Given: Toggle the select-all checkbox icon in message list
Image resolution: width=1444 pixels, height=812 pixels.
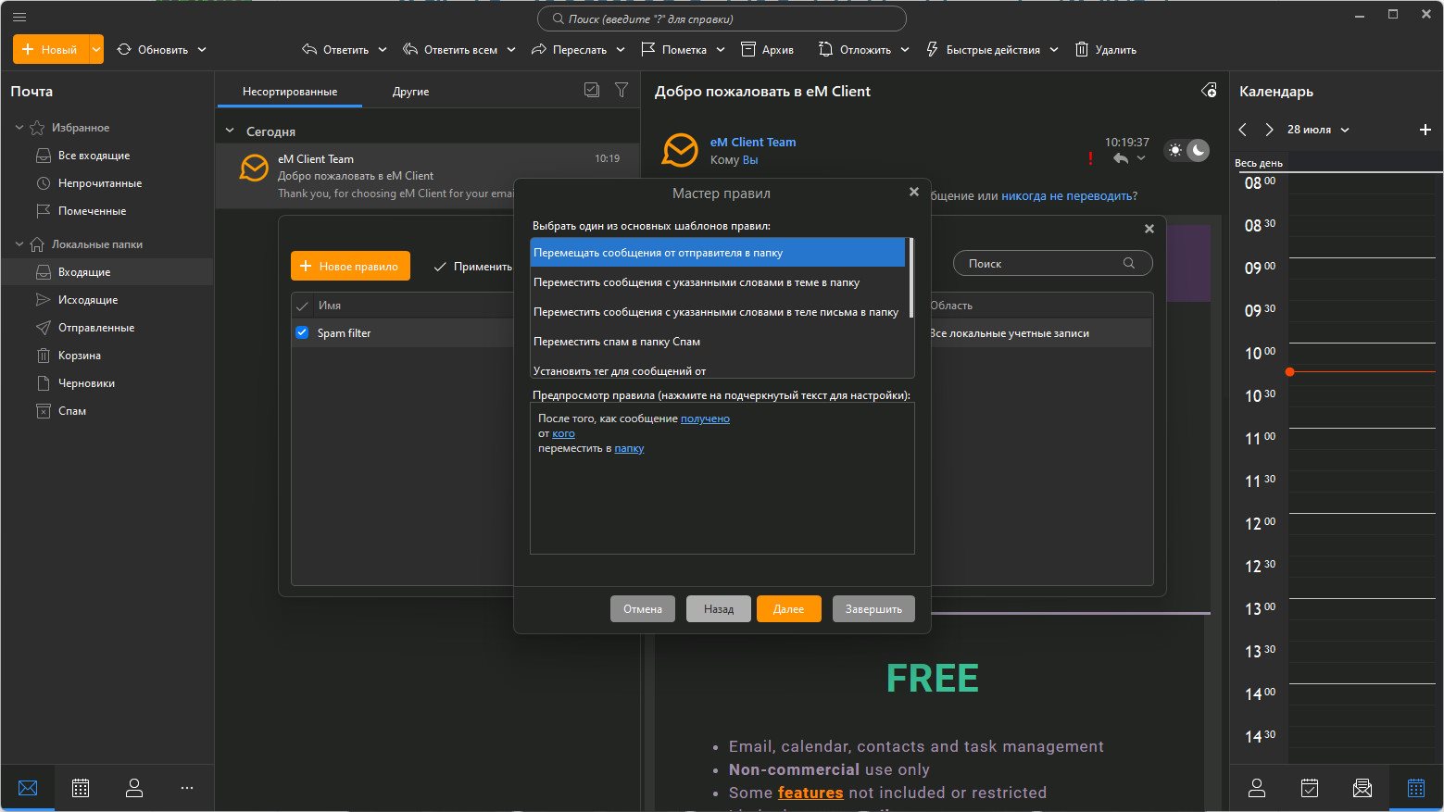Looking at the screenshot, I should [592, 90].
